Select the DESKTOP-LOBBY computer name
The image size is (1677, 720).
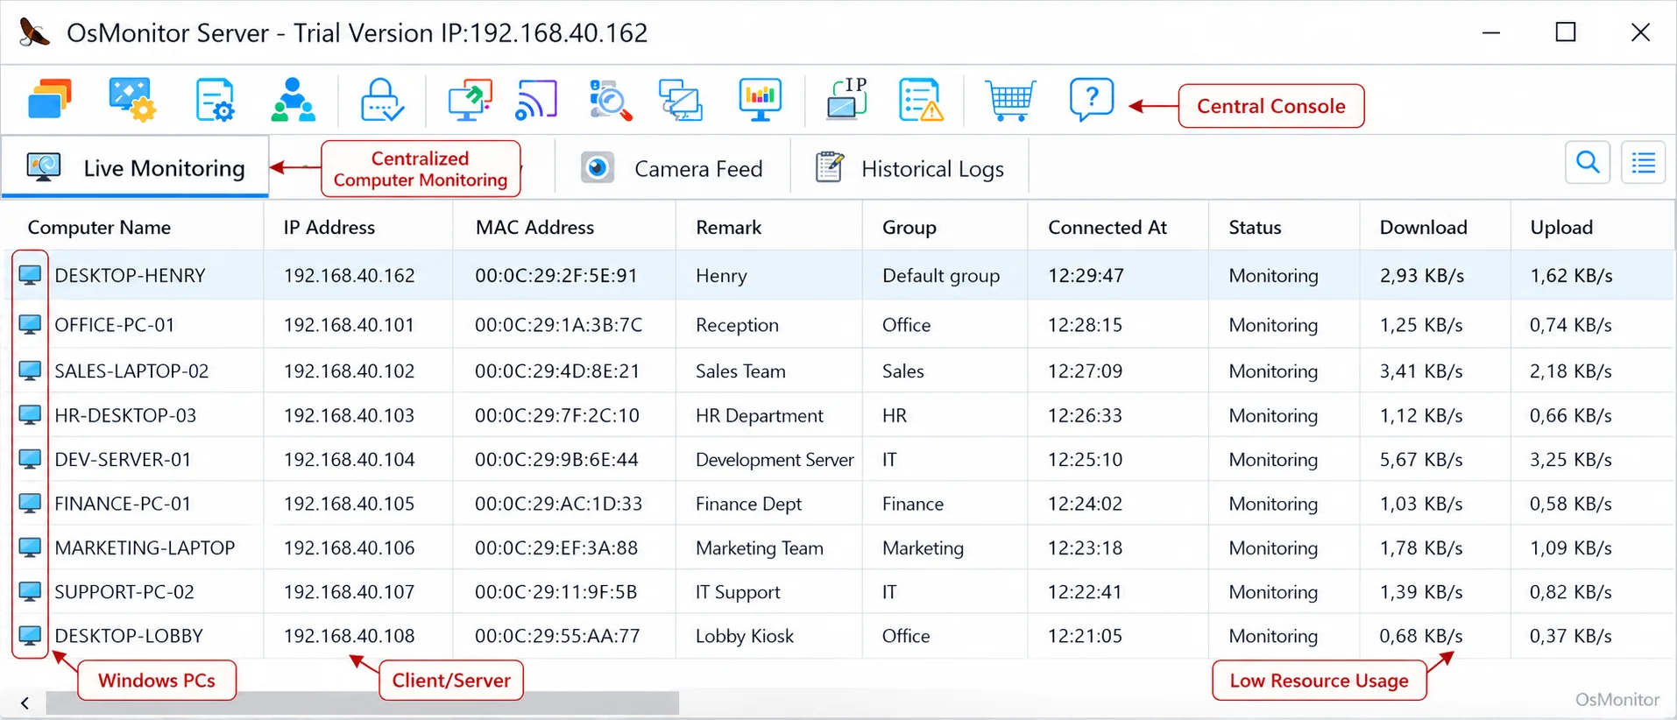tap(129, 636)
